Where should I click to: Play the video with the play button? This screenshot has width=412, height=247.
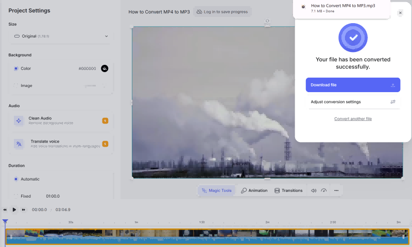pyautogui.click(x=14, y=210)
